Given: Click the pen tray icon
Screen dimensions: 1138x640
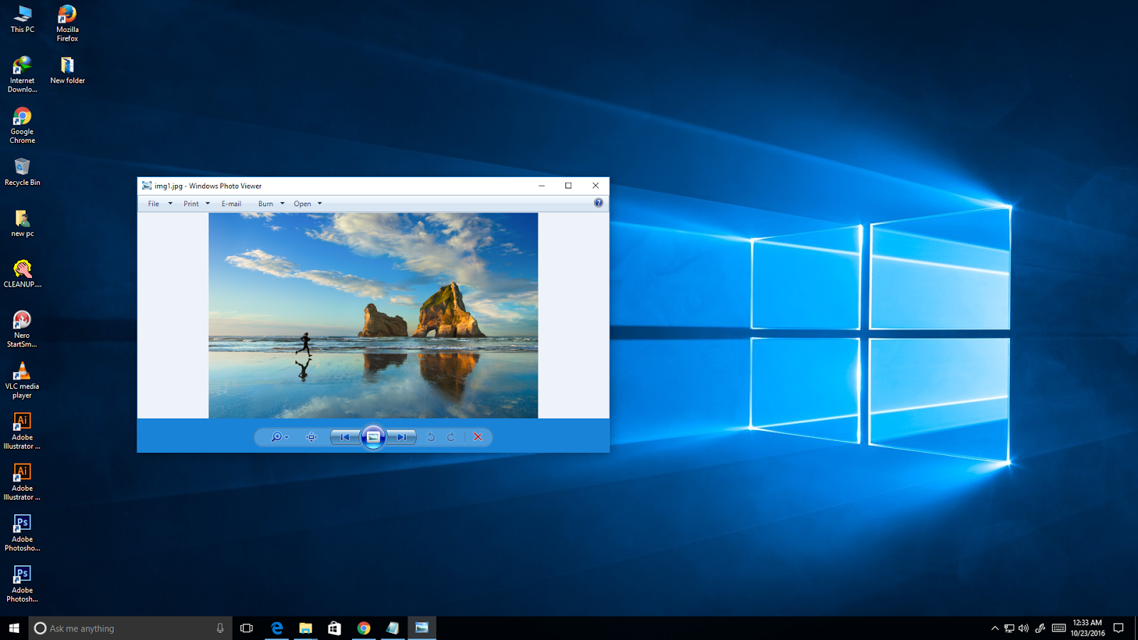Looking at the screenshot, I should point(1040,628).
